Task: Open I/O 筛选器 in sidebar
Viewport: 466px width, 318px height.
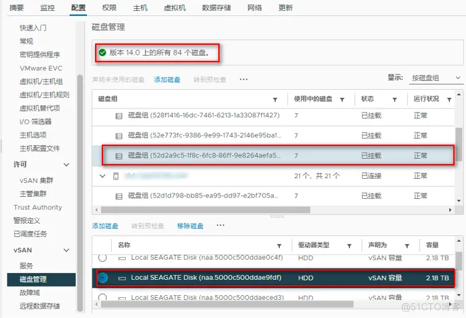Action: (35, 122)
